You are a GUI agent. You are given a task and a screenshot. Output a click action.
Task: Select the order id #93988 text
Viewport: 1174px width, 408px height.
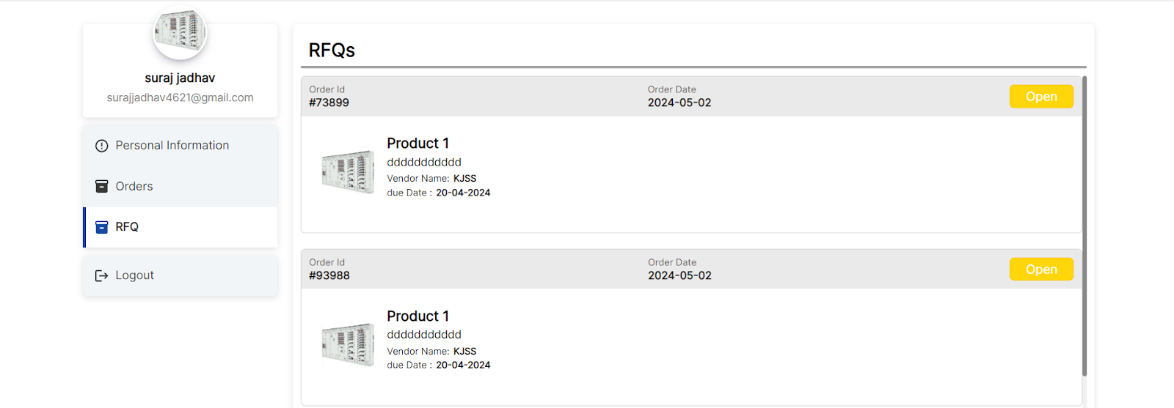click(x=329, y=276)
